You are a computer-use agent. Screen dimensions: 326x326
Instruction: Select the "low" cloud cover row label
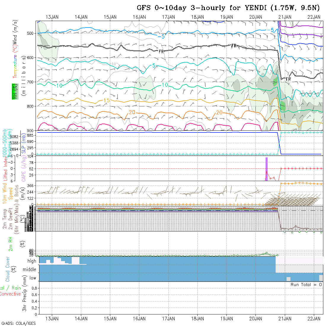pyautogui.click(x=33, y=278)
